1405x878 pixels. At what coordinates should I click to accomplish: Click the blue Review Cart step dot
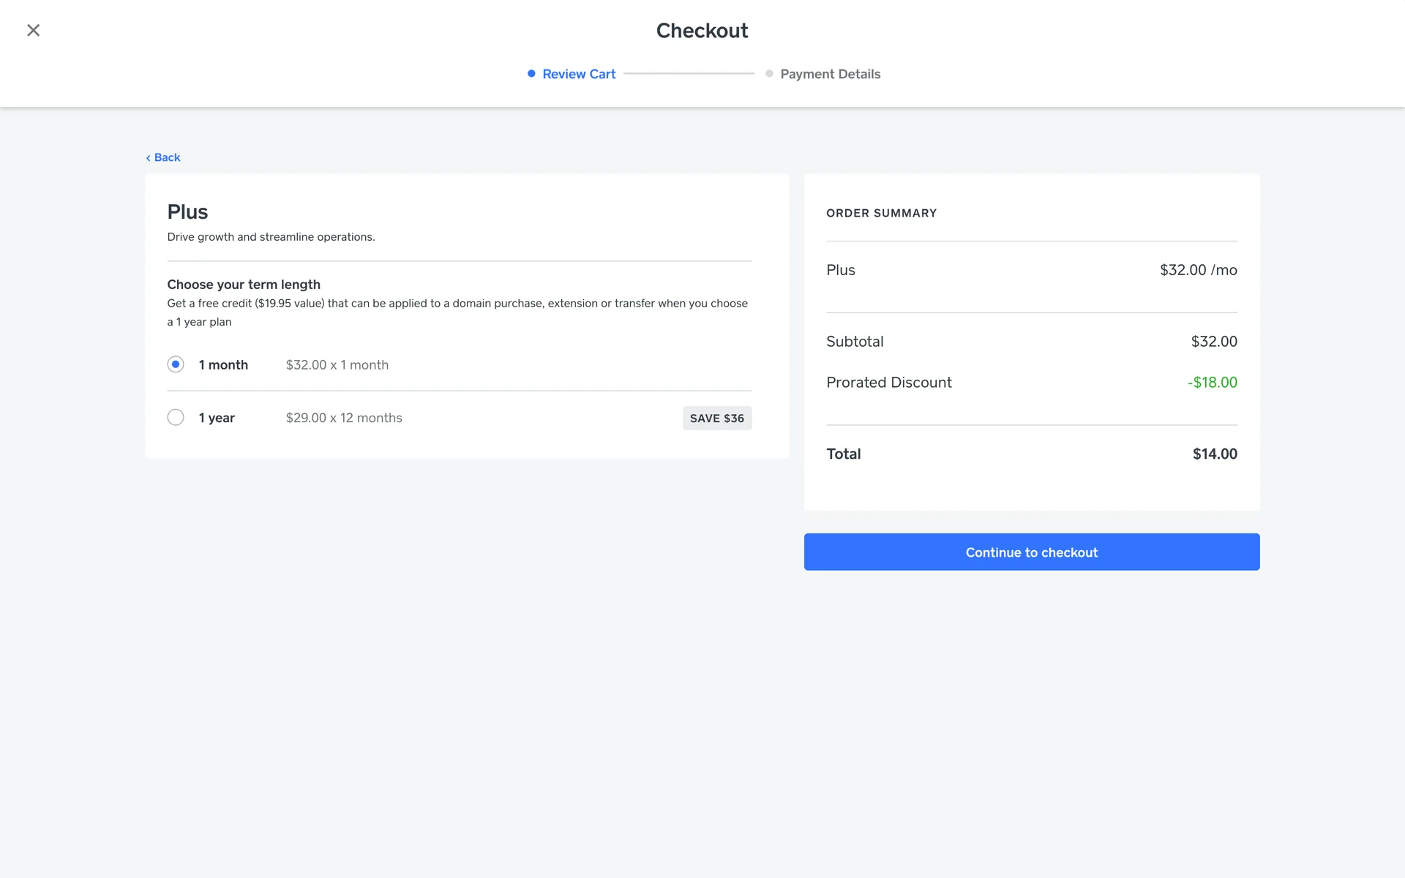531,73
